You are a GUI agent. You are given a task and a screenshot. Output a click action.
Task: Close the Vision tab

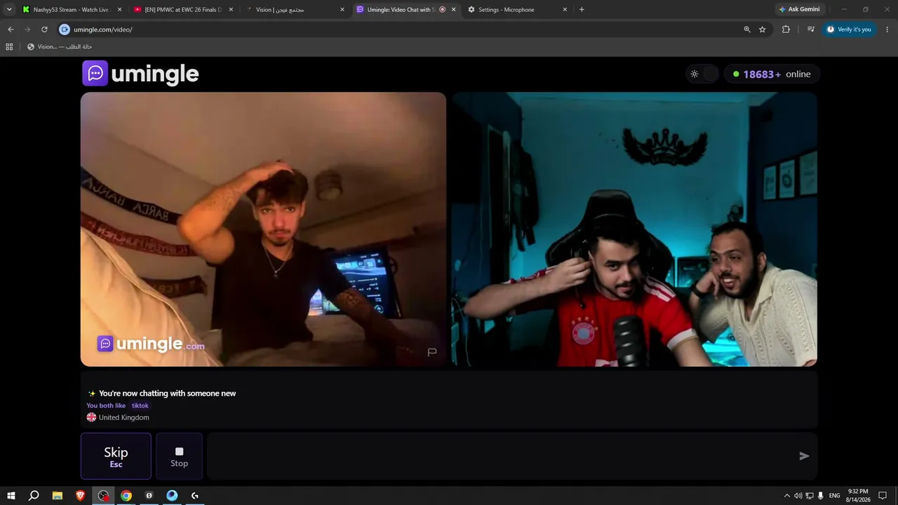342,10
